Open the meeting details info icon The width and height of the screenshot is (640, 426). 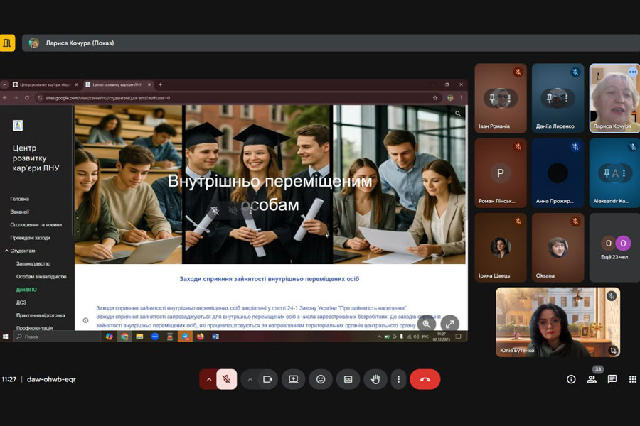click(571, 379)
